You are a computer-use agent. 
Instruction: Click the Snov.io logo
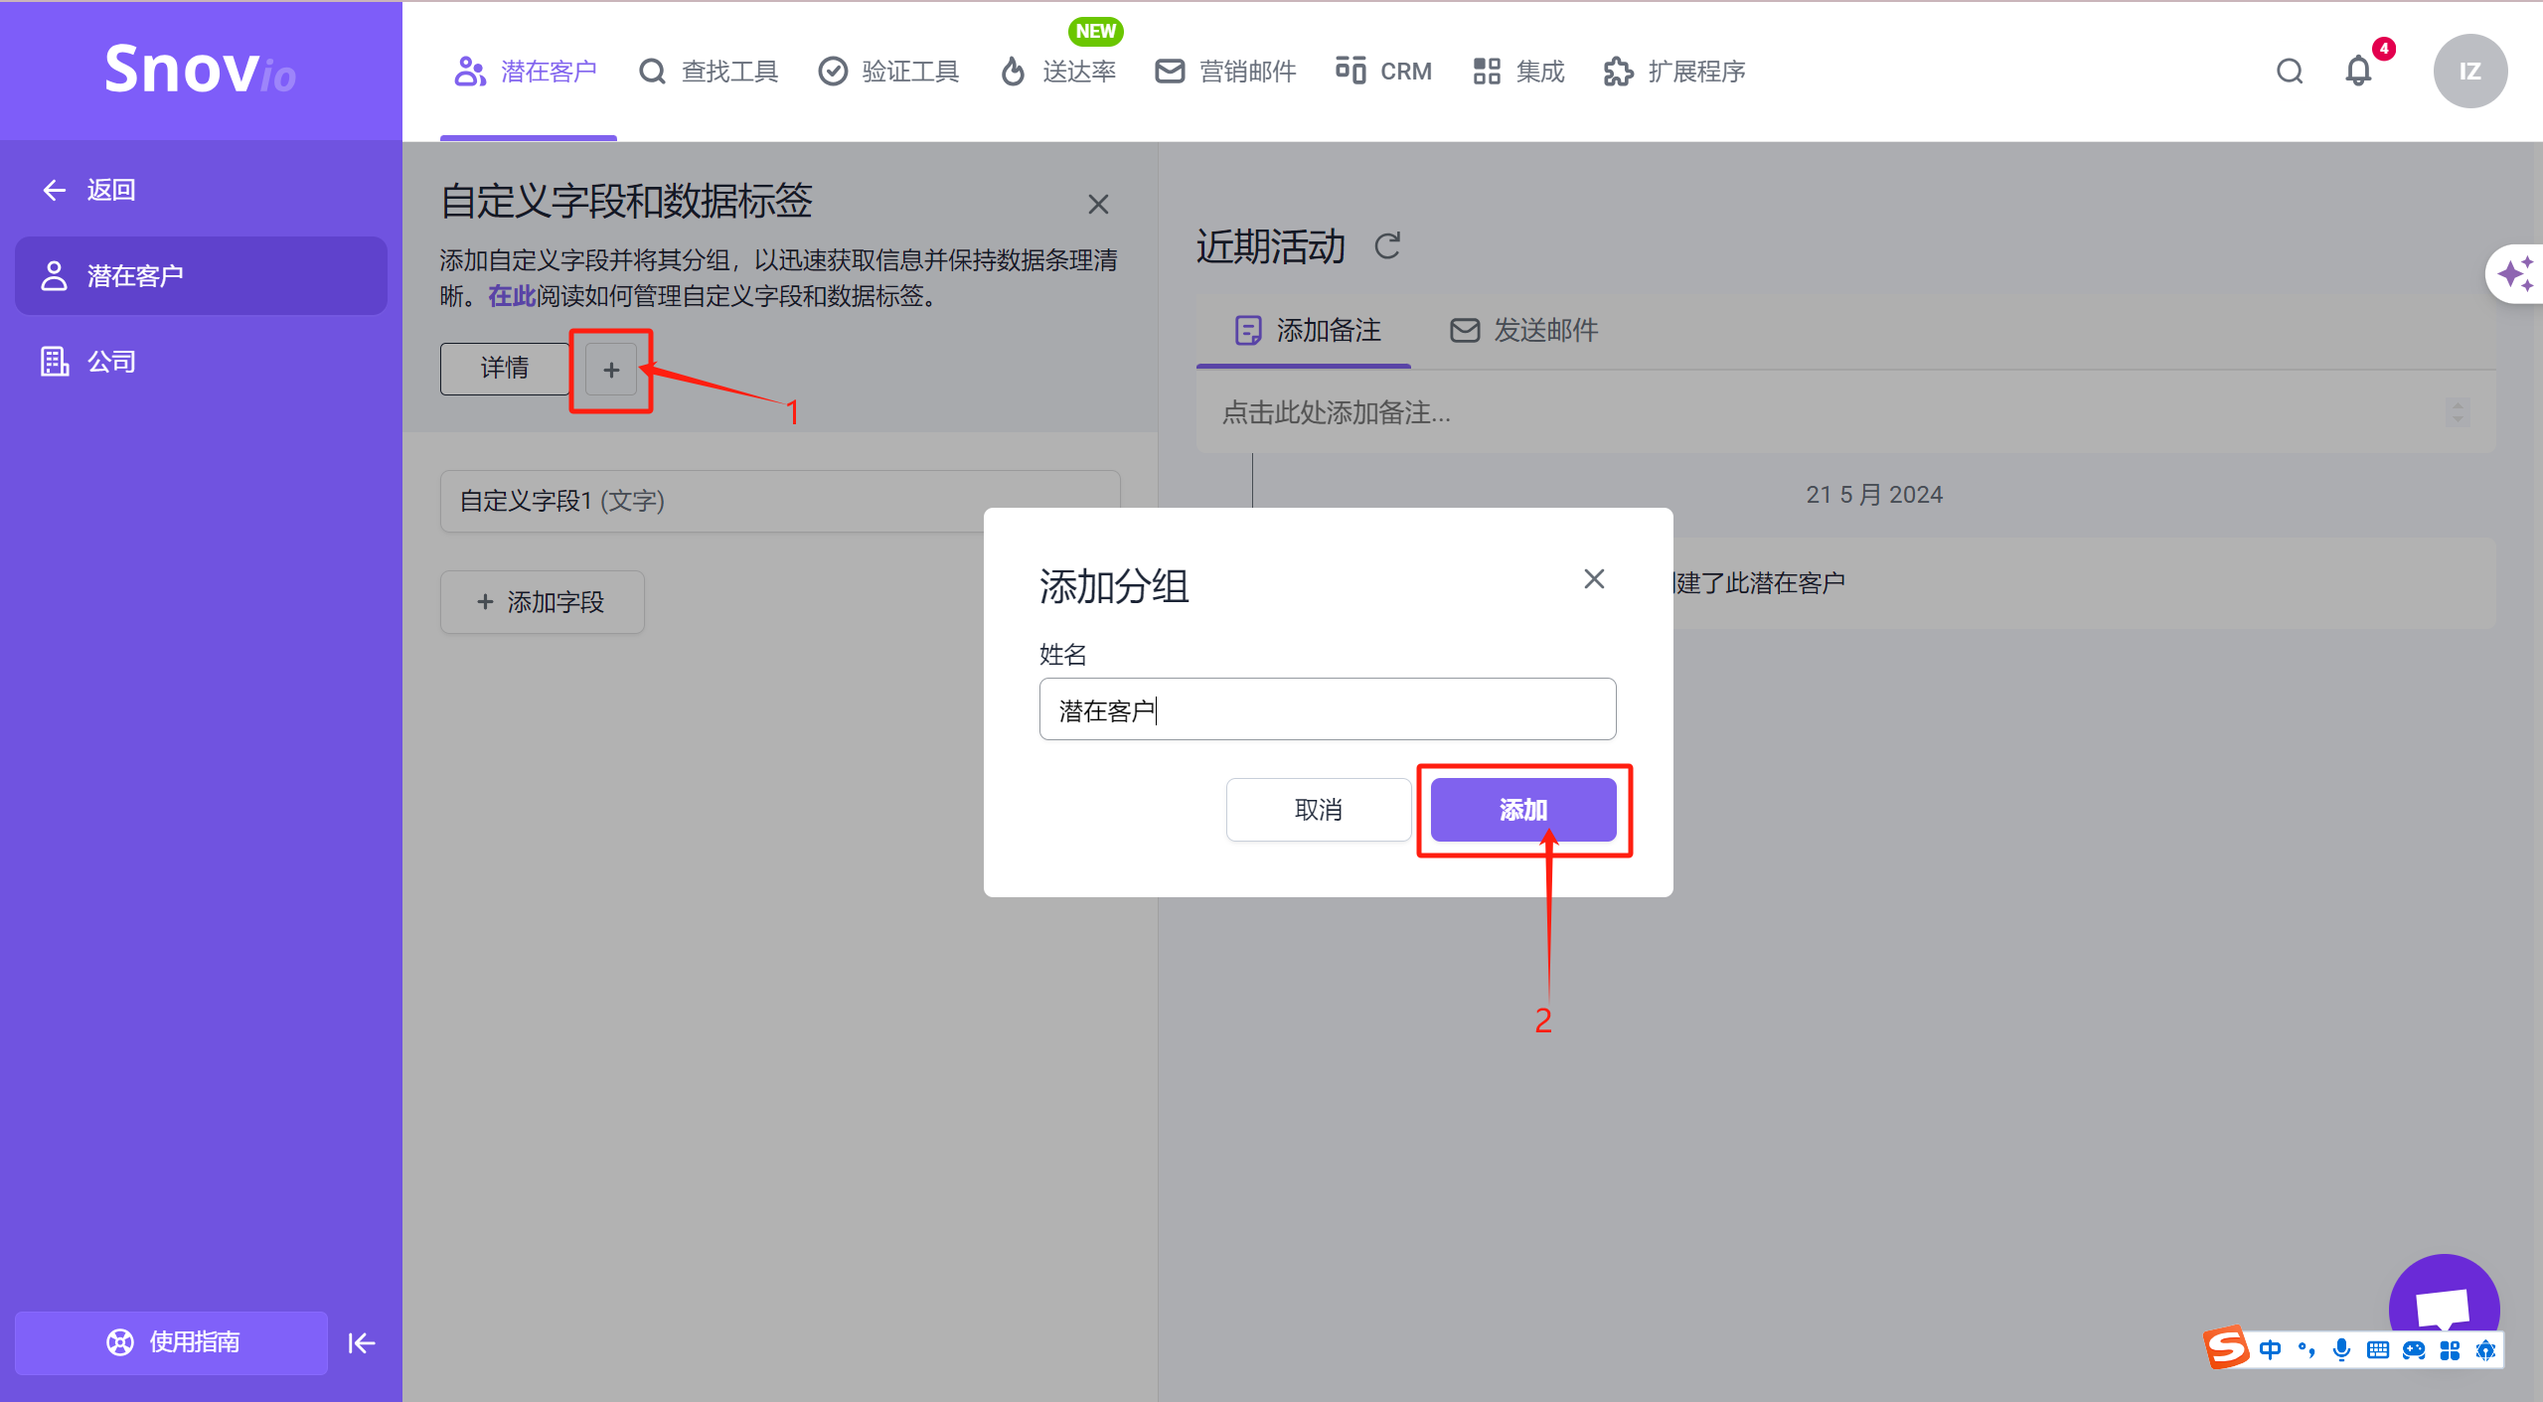tap(200, 70)
